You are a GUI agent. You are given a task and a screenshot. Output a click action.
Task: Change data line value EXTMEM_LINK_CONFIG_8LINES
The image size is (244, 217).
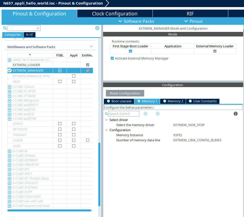click(x=197, y=140)
